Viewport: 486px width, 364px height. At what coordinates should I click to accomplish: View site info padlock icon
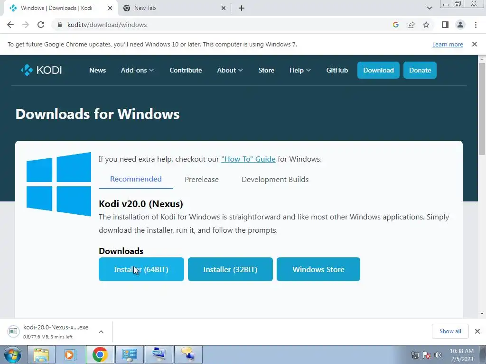click(60, 25)
